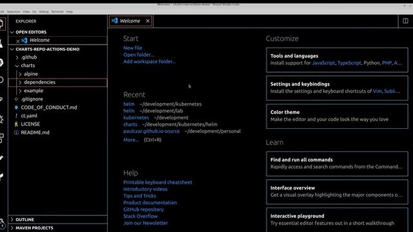Click the CODE_OF_CONDUCT.md file icon
Screen dimensions: 413x232
click(x=16, y=108)
